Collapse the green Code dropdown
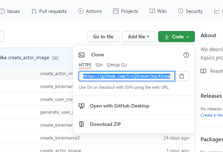Viewport: 223px width, 152px height. coord(177,37)
